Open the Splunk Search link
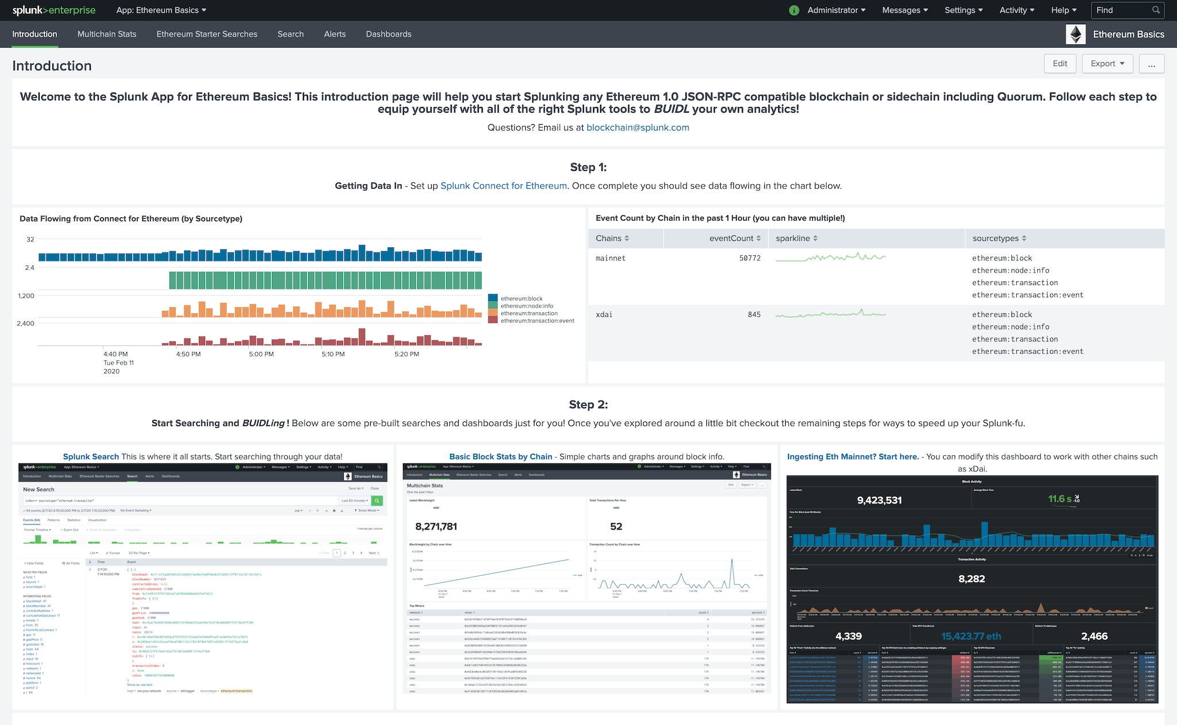 91,457
